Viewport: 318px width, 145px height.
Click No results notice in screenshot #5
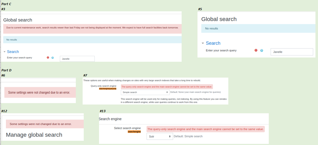coord(258,28)
